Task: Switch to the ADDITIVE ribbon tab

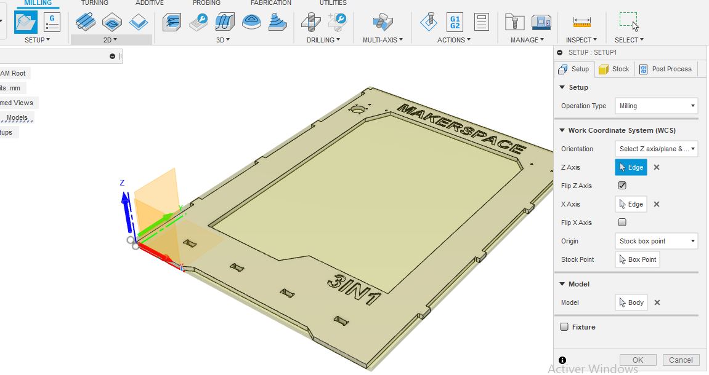Action: click(x=150, y=3)
